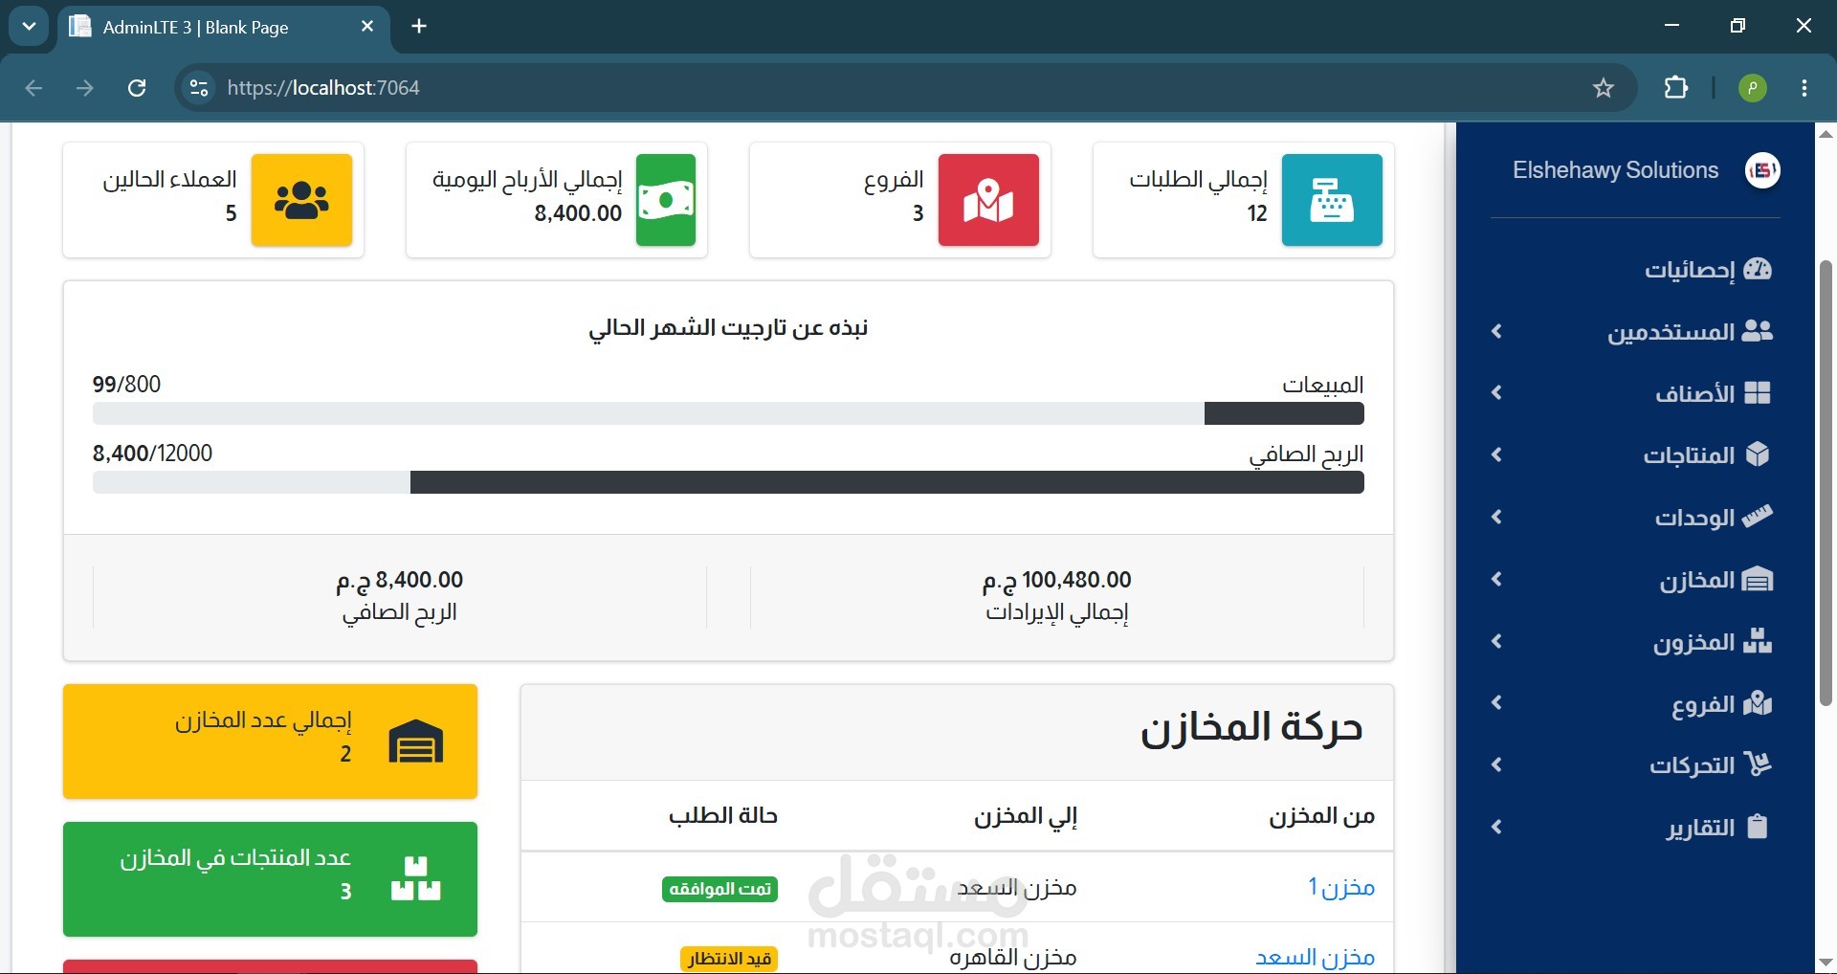Expand the المخزون menu chevron
Image resolution: width=1837 pixels, height=974 pixels.
click(1497, 641)
